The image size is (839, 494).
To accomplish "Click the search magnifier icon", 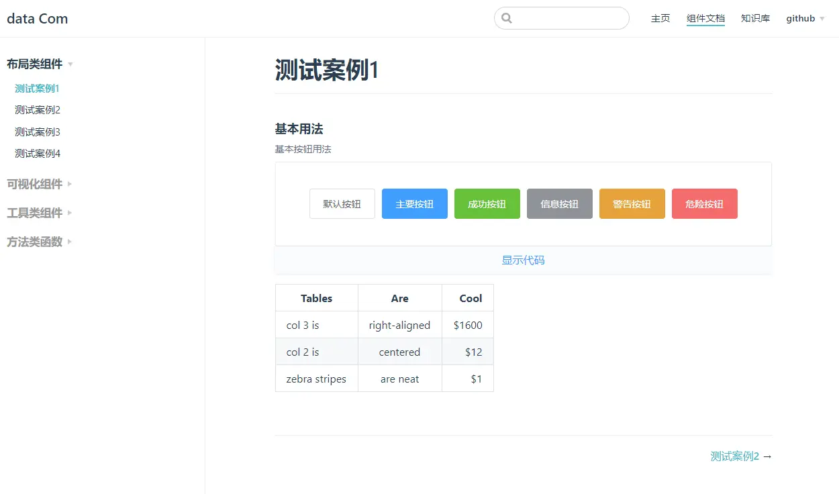I will (x=507, y=18).
